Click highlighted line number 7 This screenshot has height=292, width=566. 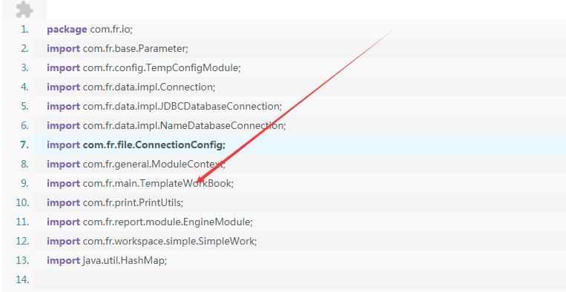pyautogui.click(x=24, y=145)
